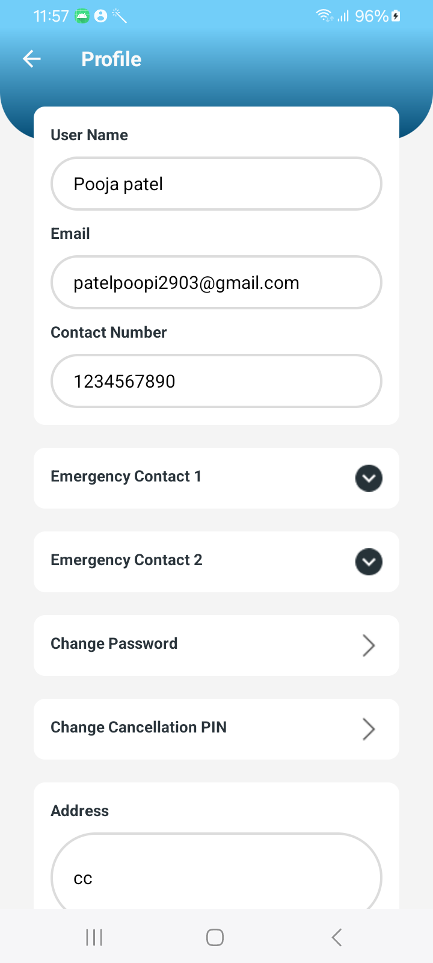Tap the Profile screen title

(111, 59)
